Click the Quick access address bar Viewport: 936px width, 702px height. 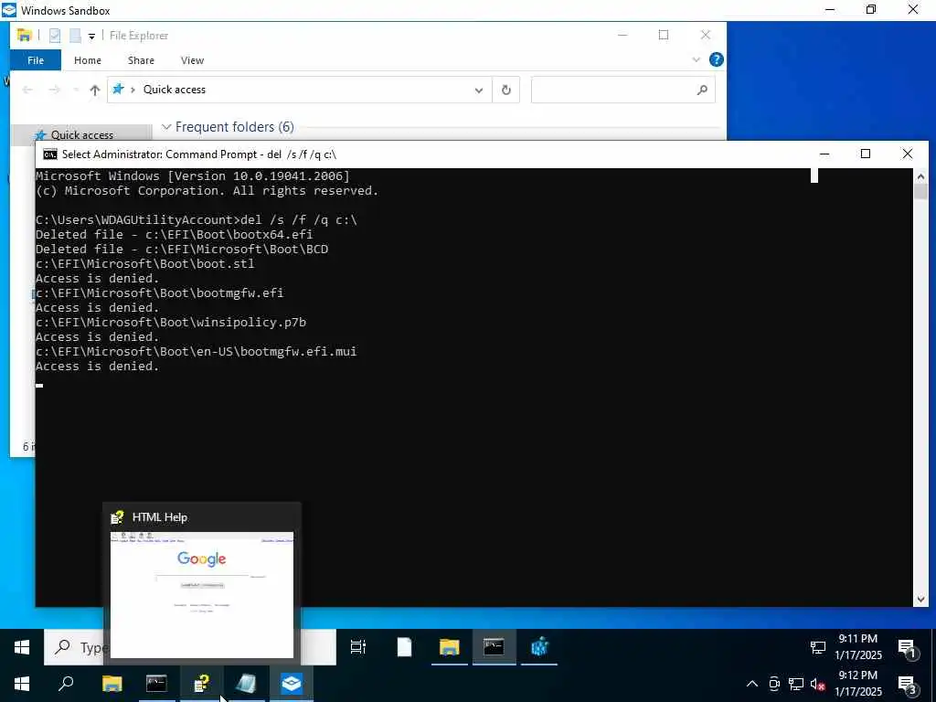(299, 90)
